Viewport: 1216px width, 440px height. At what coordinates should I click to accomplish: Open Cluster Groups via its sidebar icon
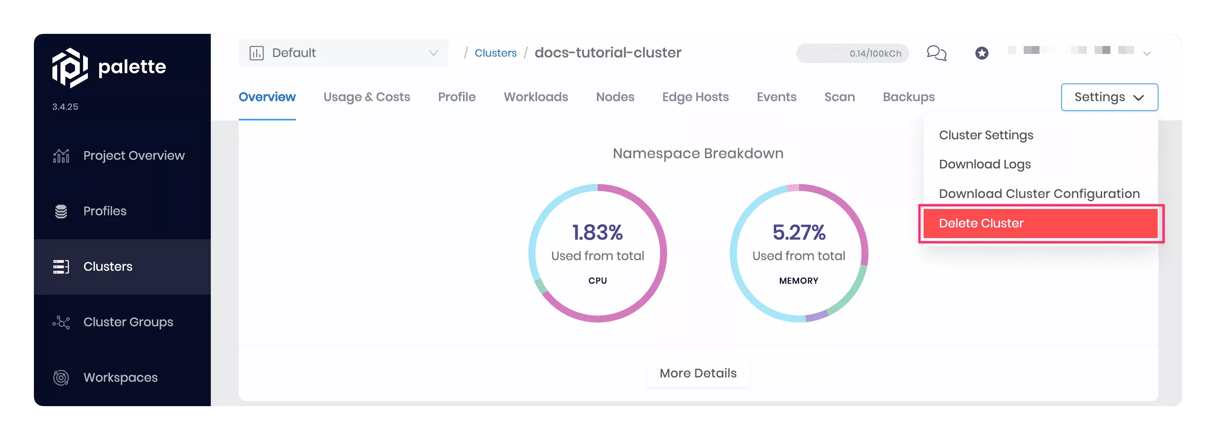pos(61,323)
